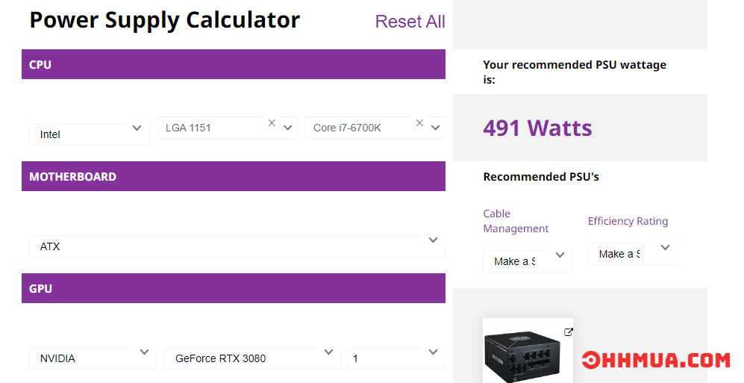Click the CPU section header
744x383 pixels.
pyautogui.click(x=234, y=64)
